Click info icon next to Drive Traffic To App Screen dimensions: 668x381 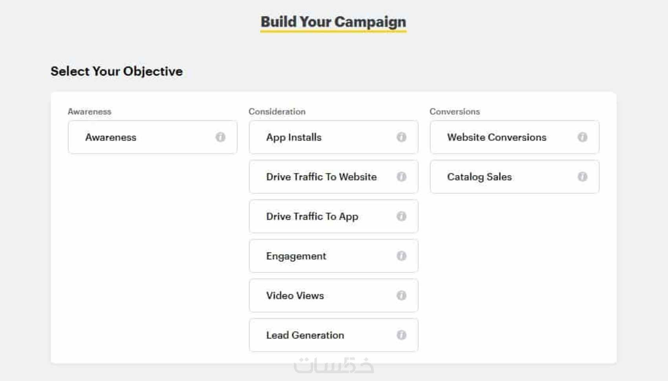(401, 216)
